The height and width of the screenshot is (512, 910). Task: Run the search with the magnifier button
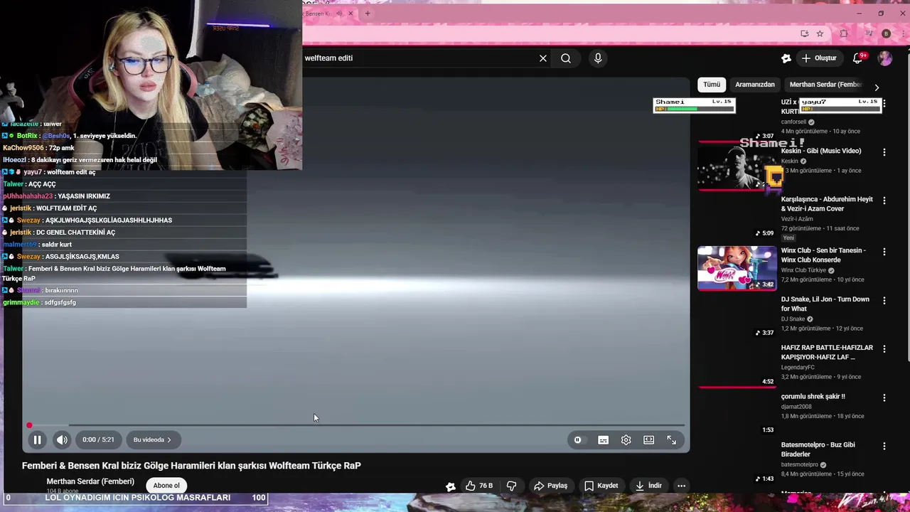pos(566,58)
